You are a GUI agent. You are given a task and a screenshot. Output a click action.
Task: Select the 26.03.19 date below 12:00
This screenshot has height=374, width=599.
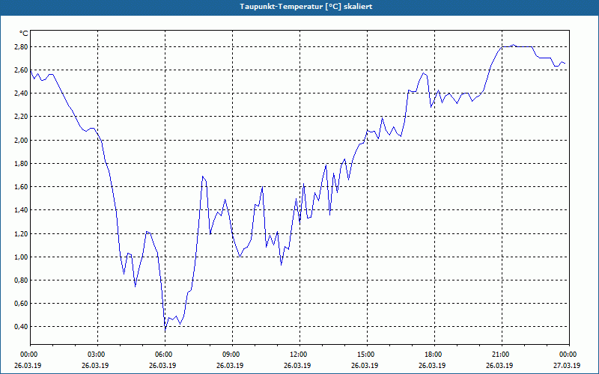[x=297, y=365]
